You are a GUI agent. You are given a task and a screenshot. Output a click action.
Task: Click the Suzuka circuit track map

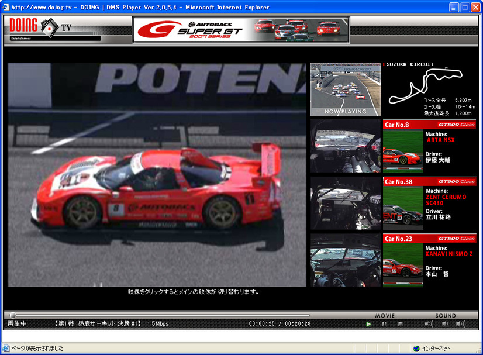click(x=426, y=85)
